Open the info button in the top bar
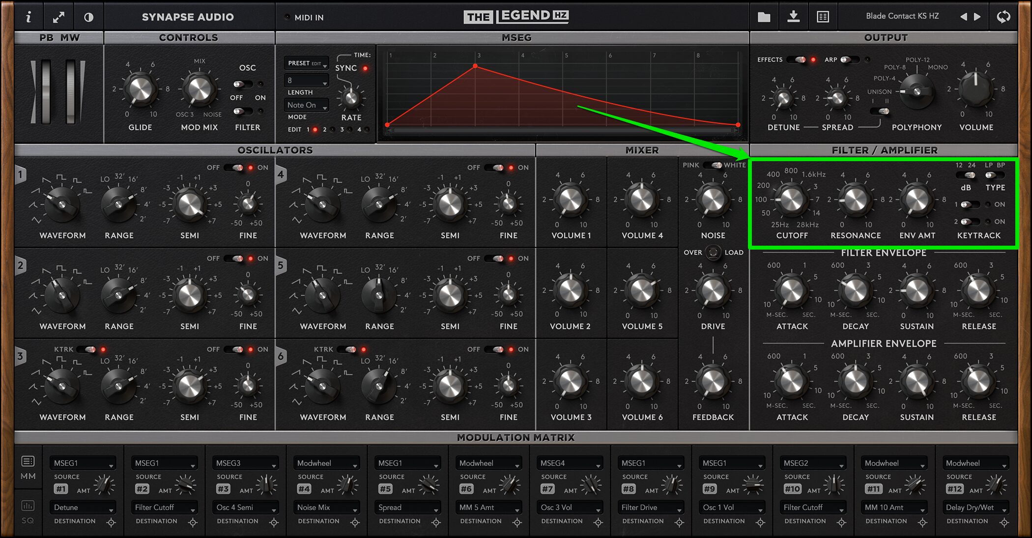 (29, 17)
